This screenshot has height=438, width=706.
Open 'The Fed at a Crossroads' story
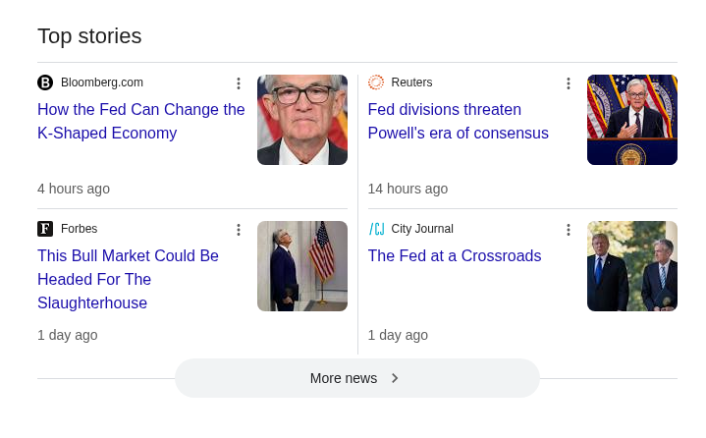[x=455, y=255]
